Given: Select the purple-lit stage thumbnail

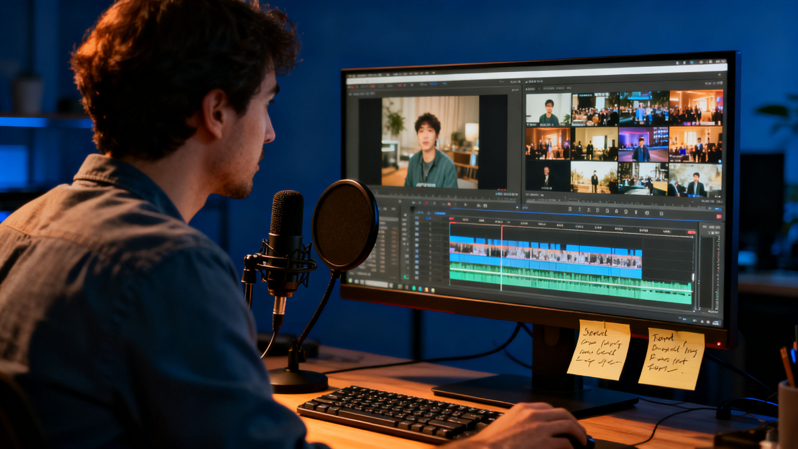Looking at the screenshot, I should pos(644,144).
